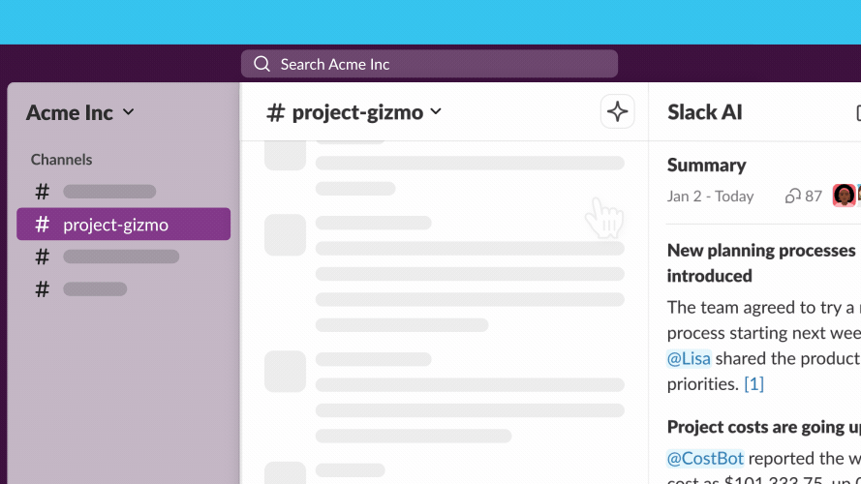Click the last channel's hash icon in sidebar
861x484 pixels.
pyautogui.click(x=42, y=288)
